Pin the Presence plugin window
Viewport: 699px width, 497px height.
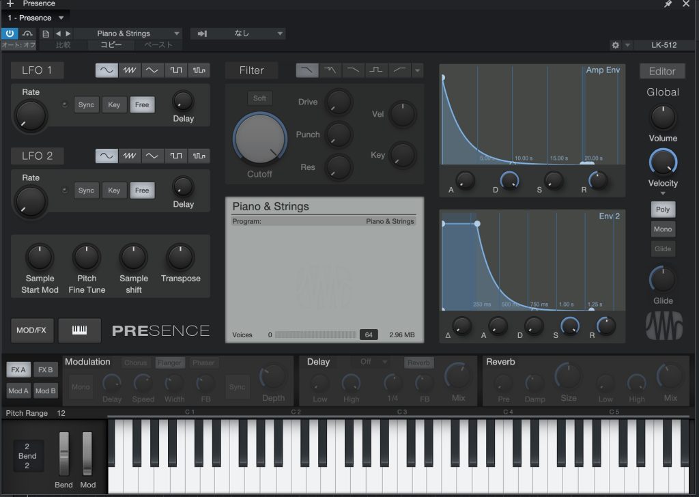pos(668,4)
